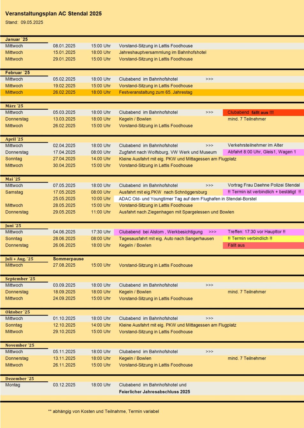Click the bold "Sommerpause" label

tap(68, 259)
